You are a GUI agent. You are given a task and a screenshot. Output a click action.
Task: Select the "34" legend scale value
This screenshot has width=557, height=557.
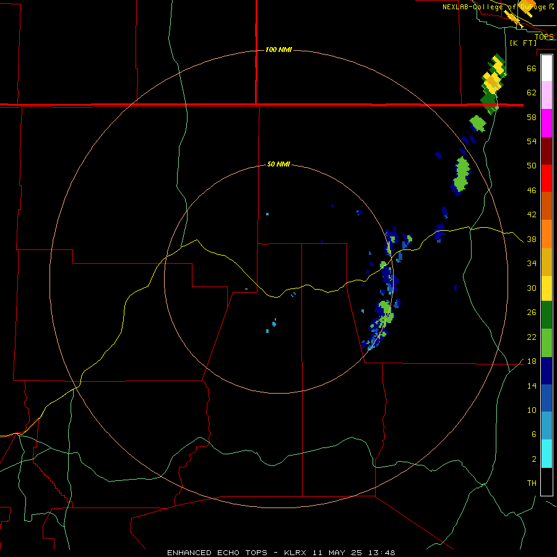(x=532, y=264)
